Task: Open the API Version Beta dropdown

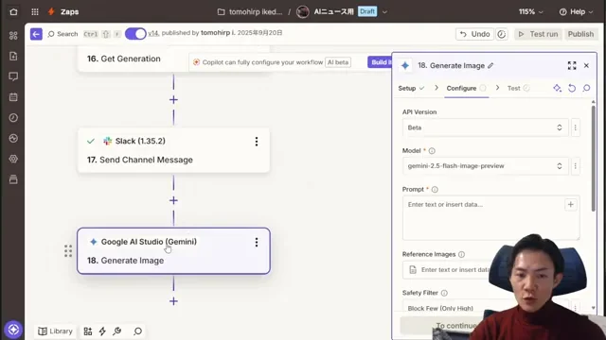Action: pyautogui.click(x=486, y=127)
